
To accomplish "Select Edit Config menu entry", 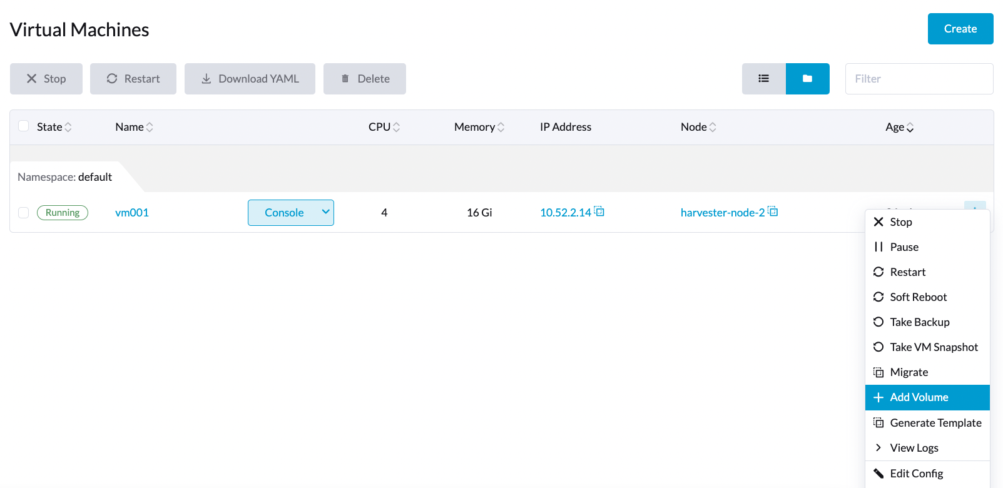I will [916, 474].
